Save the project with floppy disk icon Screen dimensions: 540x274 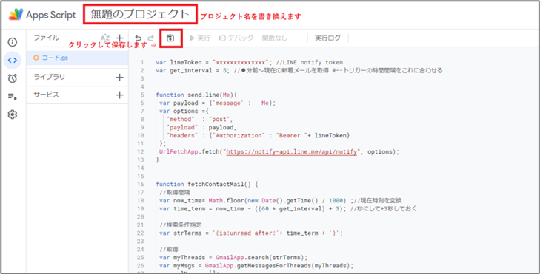170,38
